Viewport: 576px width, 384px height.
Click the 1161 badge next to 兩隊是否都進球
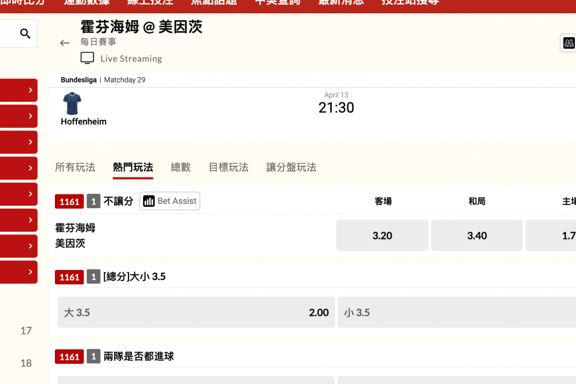coord(69,356)
